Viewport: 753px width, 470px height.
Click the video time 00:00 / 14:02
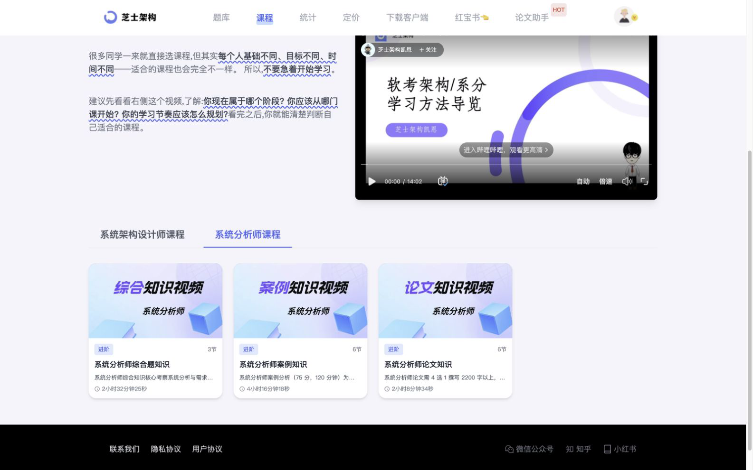pyautogui.click(x=403, y=182)
